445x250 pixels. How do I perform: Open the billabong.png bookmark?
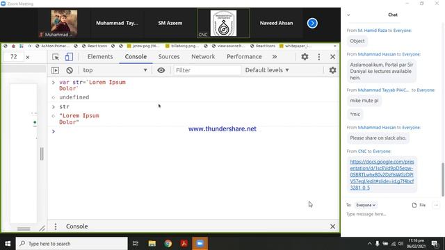182,46
